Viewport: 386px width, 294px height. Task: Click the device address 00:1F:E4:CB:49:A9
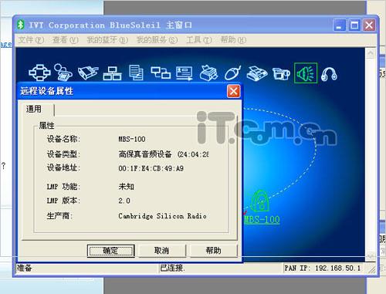(x=151, y=168)
